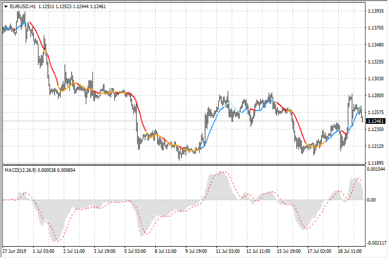
Task: Select the 11 Jul 03:00 time label
Action: (228, 251)
